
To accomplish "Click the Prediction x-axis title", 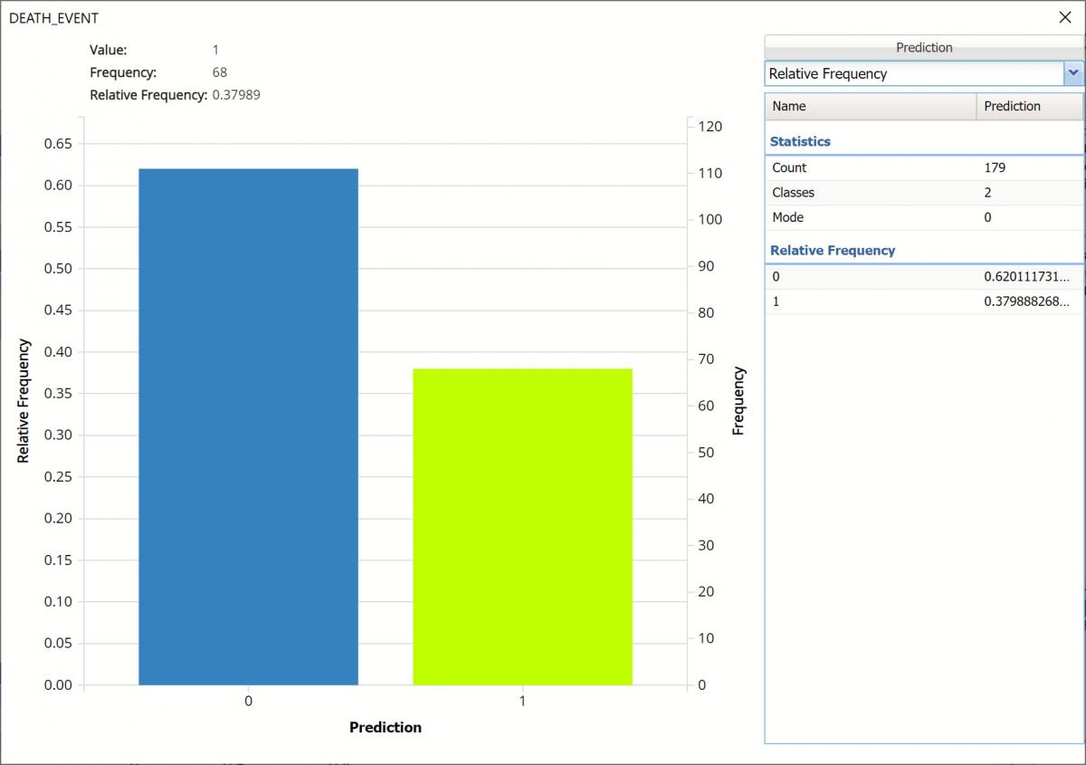I will [x=386, y=727].
